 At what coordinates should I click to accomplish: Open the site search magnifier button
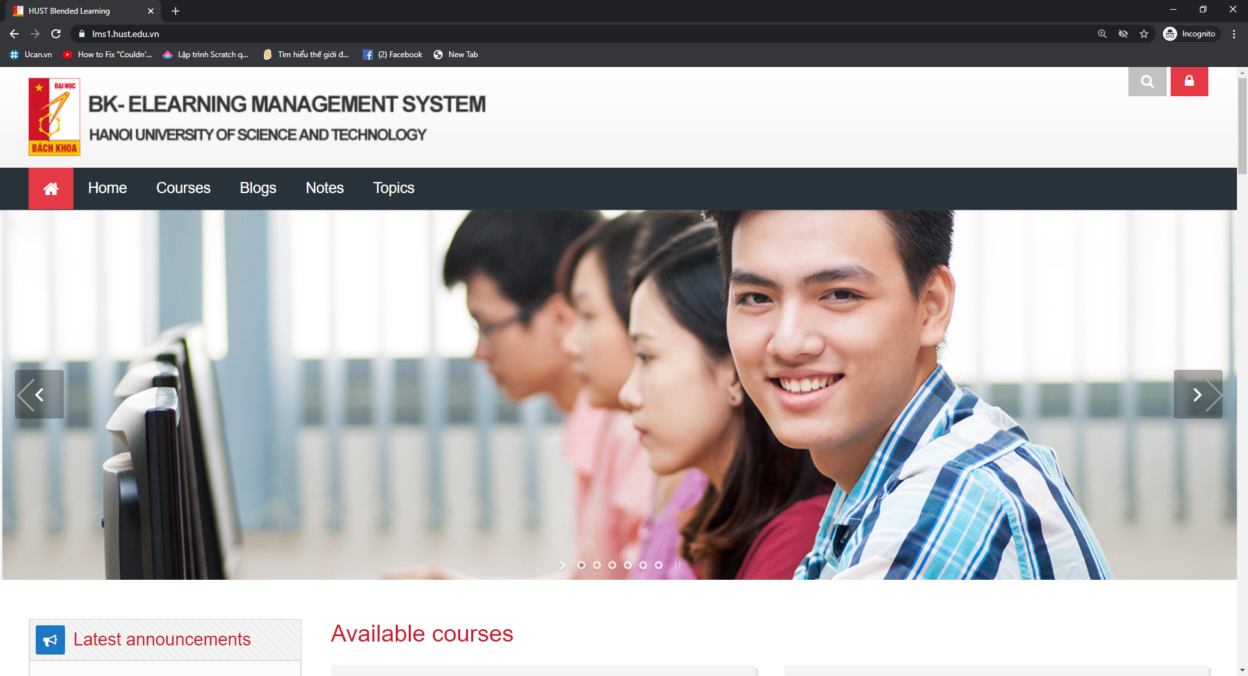[1147, 81]
